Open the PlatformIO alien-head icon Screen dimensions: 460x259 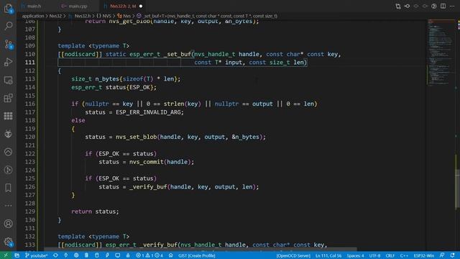(8, 134)
